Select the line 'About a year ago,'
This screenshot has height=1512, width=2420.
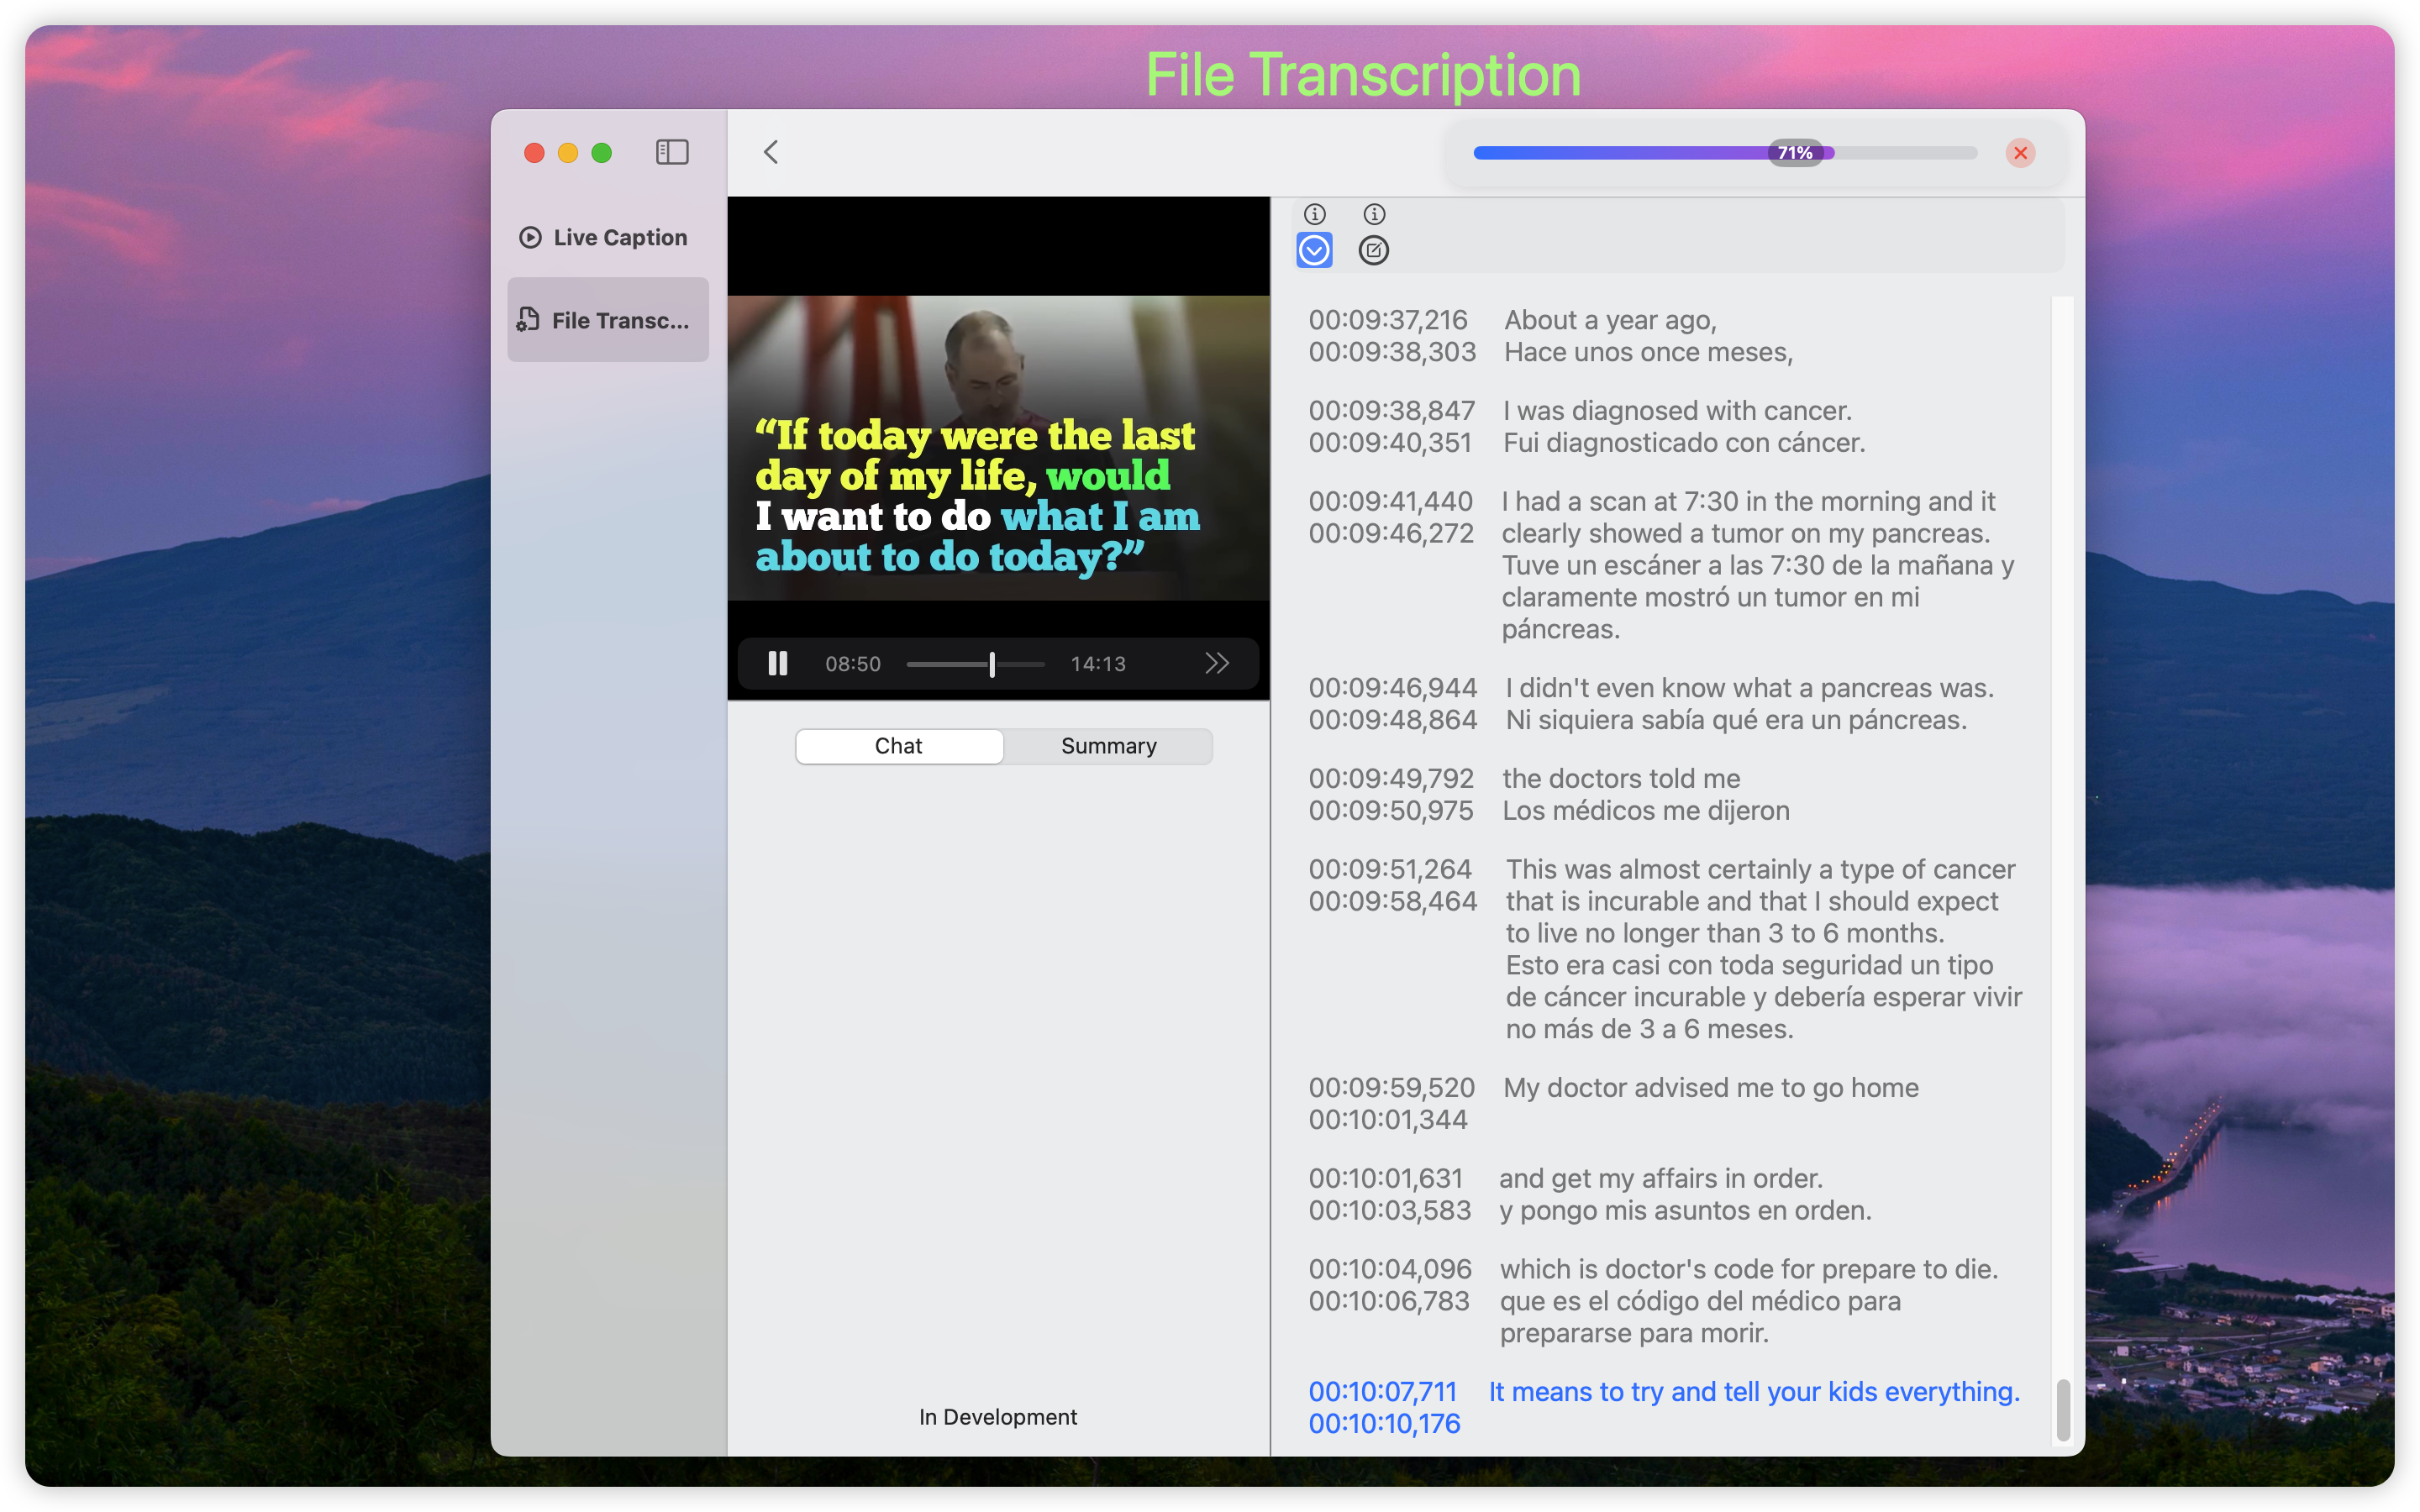[x=1610, y=320]
